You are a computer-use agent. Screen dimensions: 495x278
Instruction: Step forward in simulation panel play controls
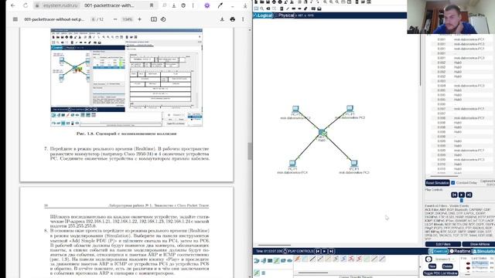pos(469,195)
